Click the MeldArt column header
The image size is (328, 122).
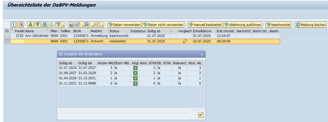[x=99, y=31]
